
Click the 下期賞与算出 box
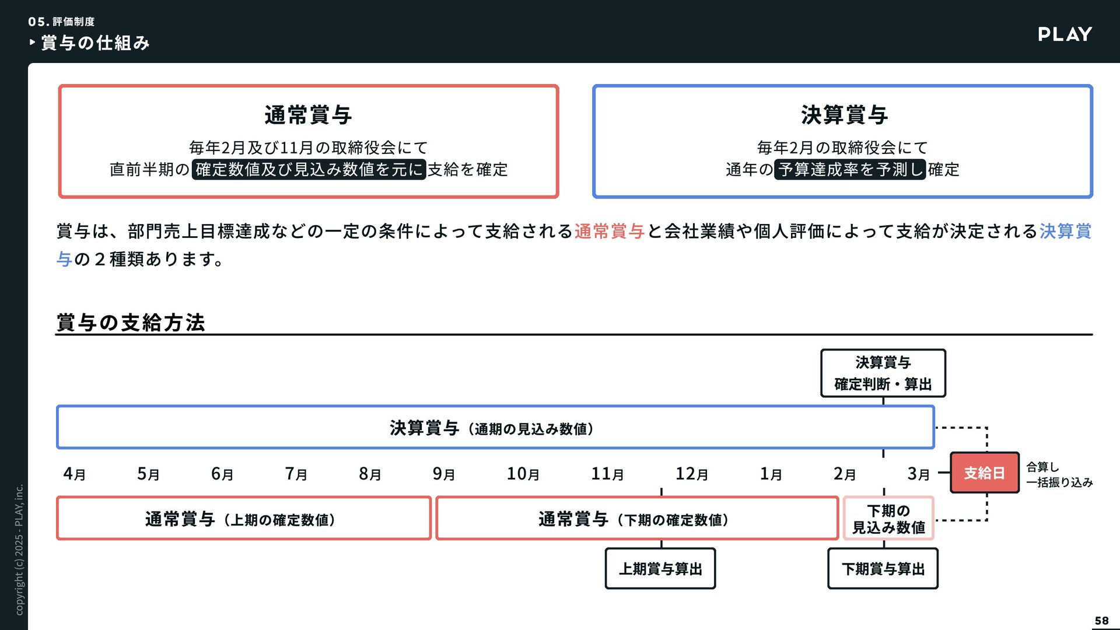click(883, 569)
